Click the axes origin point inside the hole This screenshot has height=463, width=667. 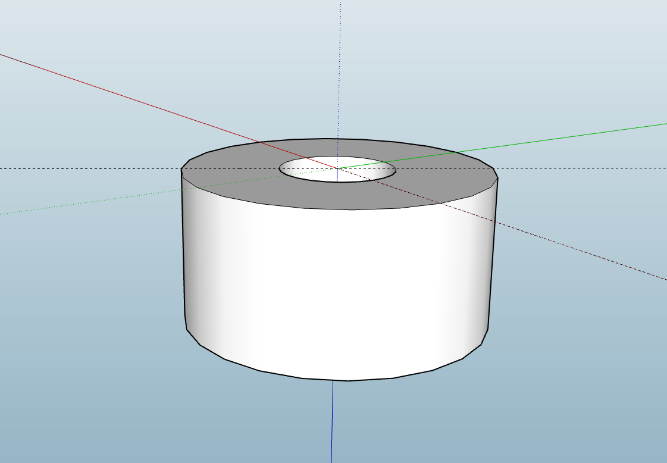(338, 168)
